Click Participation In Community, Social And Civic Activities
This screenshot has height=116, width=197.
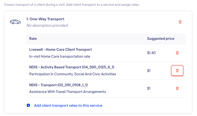pos(72,74)
